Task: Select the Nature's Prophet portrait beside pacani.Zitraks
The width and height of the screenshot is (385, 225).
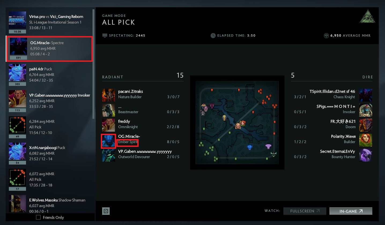Action: (x=109, y=95)
